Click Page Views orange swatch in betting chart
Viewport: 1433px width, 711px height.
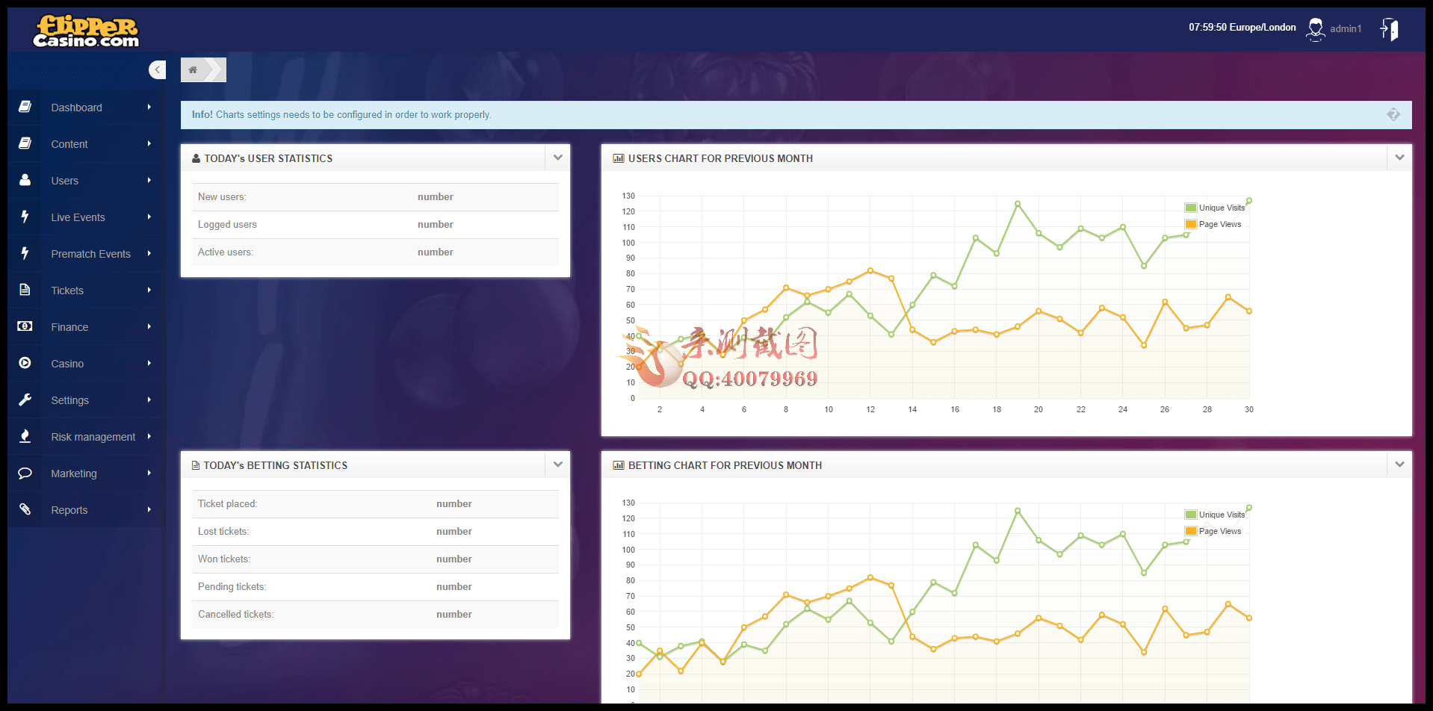coord(1191,531)
